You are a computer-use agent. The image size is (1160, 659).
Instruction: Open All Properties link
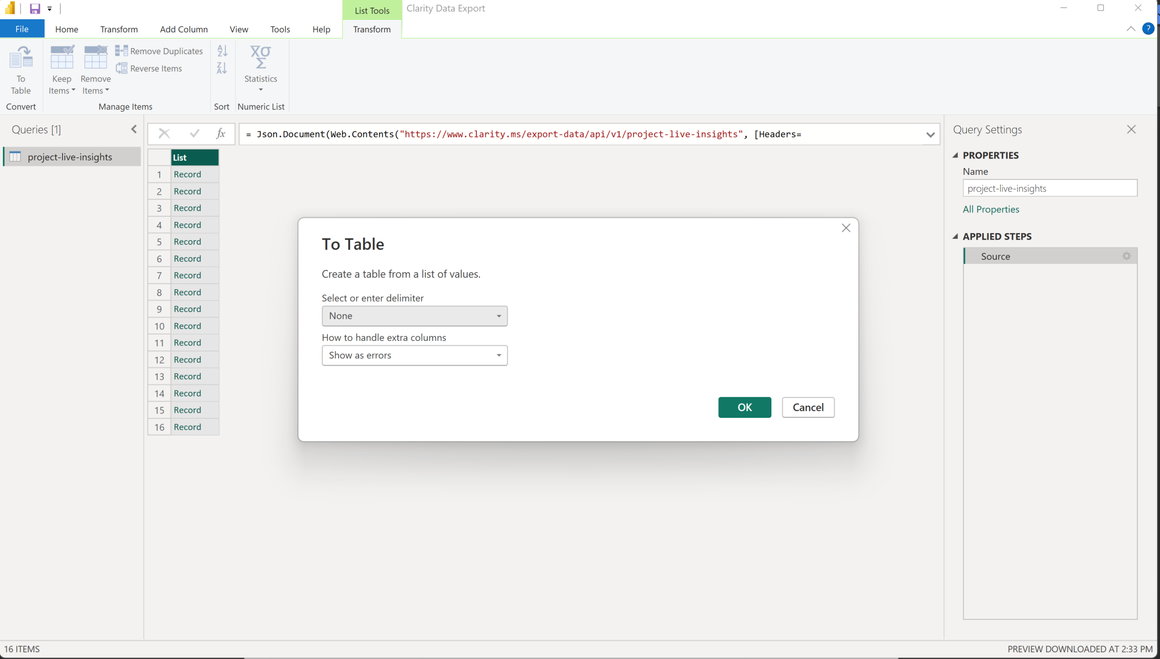[991, 209]
